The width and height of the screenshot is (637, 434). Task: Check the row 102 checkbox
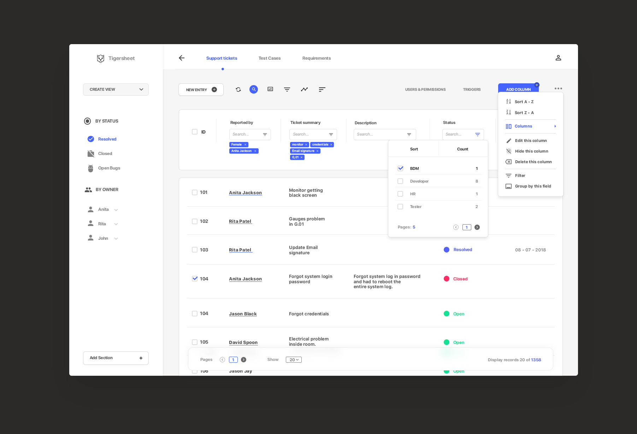(195, 221)
